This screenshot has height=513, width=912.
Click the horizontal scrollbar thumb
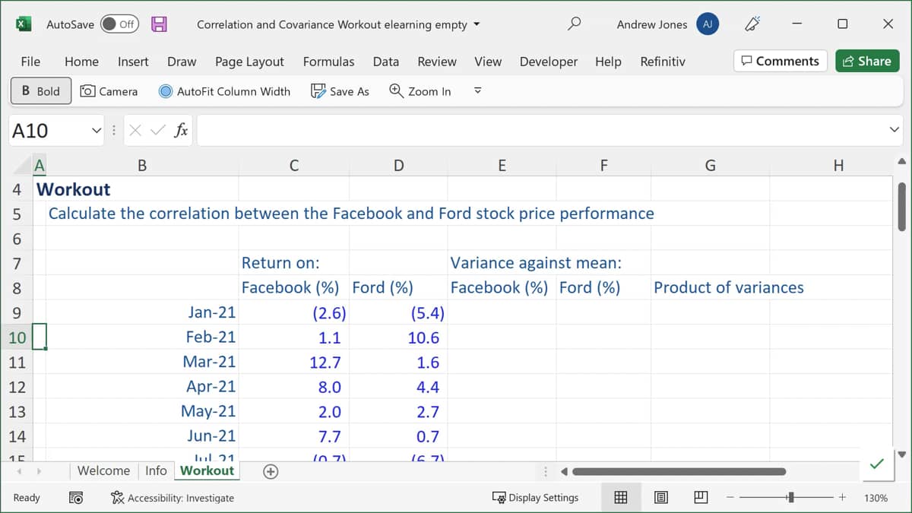tap(679, 472)
